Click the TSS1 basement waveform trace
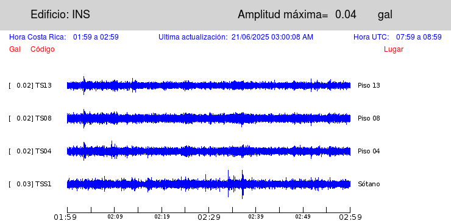451x221 pixels. [208, 184]
